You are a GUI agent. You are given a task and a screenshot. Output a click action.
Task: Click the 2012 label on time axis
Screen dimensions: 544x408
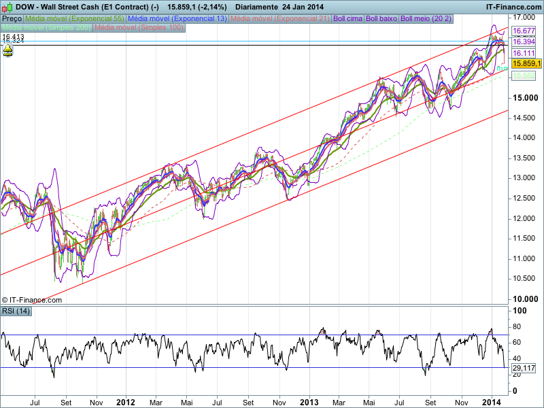126,403
